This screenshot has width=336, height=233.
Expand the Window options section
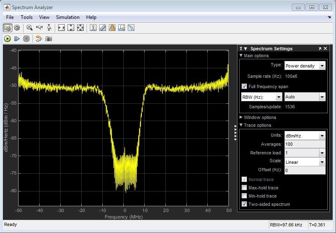pyautogui.click(x=260, y=117)
